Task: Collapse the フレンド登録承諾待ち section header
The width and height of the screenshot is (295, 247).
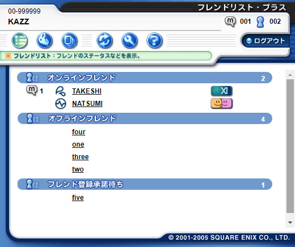Action: point(145,184)
